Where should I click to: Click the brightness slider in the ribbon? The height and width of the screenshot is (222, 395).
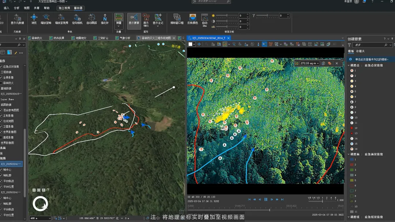(227, 16)
